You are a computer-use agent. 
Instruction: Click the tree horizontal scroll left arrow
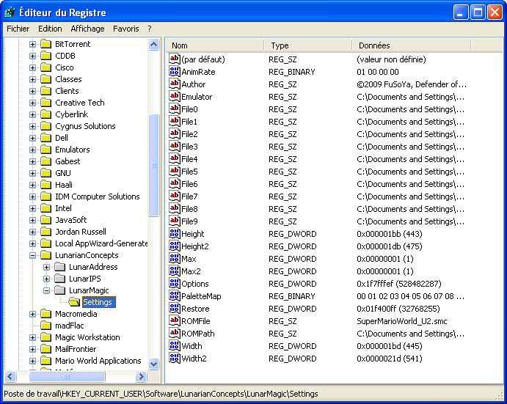click(10, 377)
